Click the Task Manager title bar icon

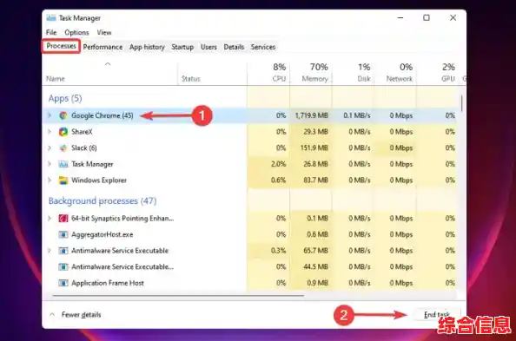(x=51, y=17)
